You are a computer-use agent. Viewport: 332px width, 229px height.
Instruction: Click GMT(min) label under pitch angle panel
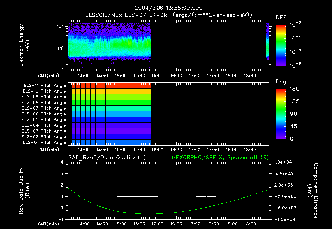click(x=49, y=150)
